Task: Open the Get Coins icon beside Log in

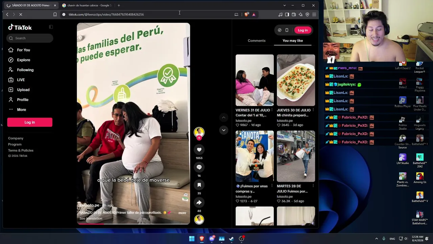Action: 279,30
